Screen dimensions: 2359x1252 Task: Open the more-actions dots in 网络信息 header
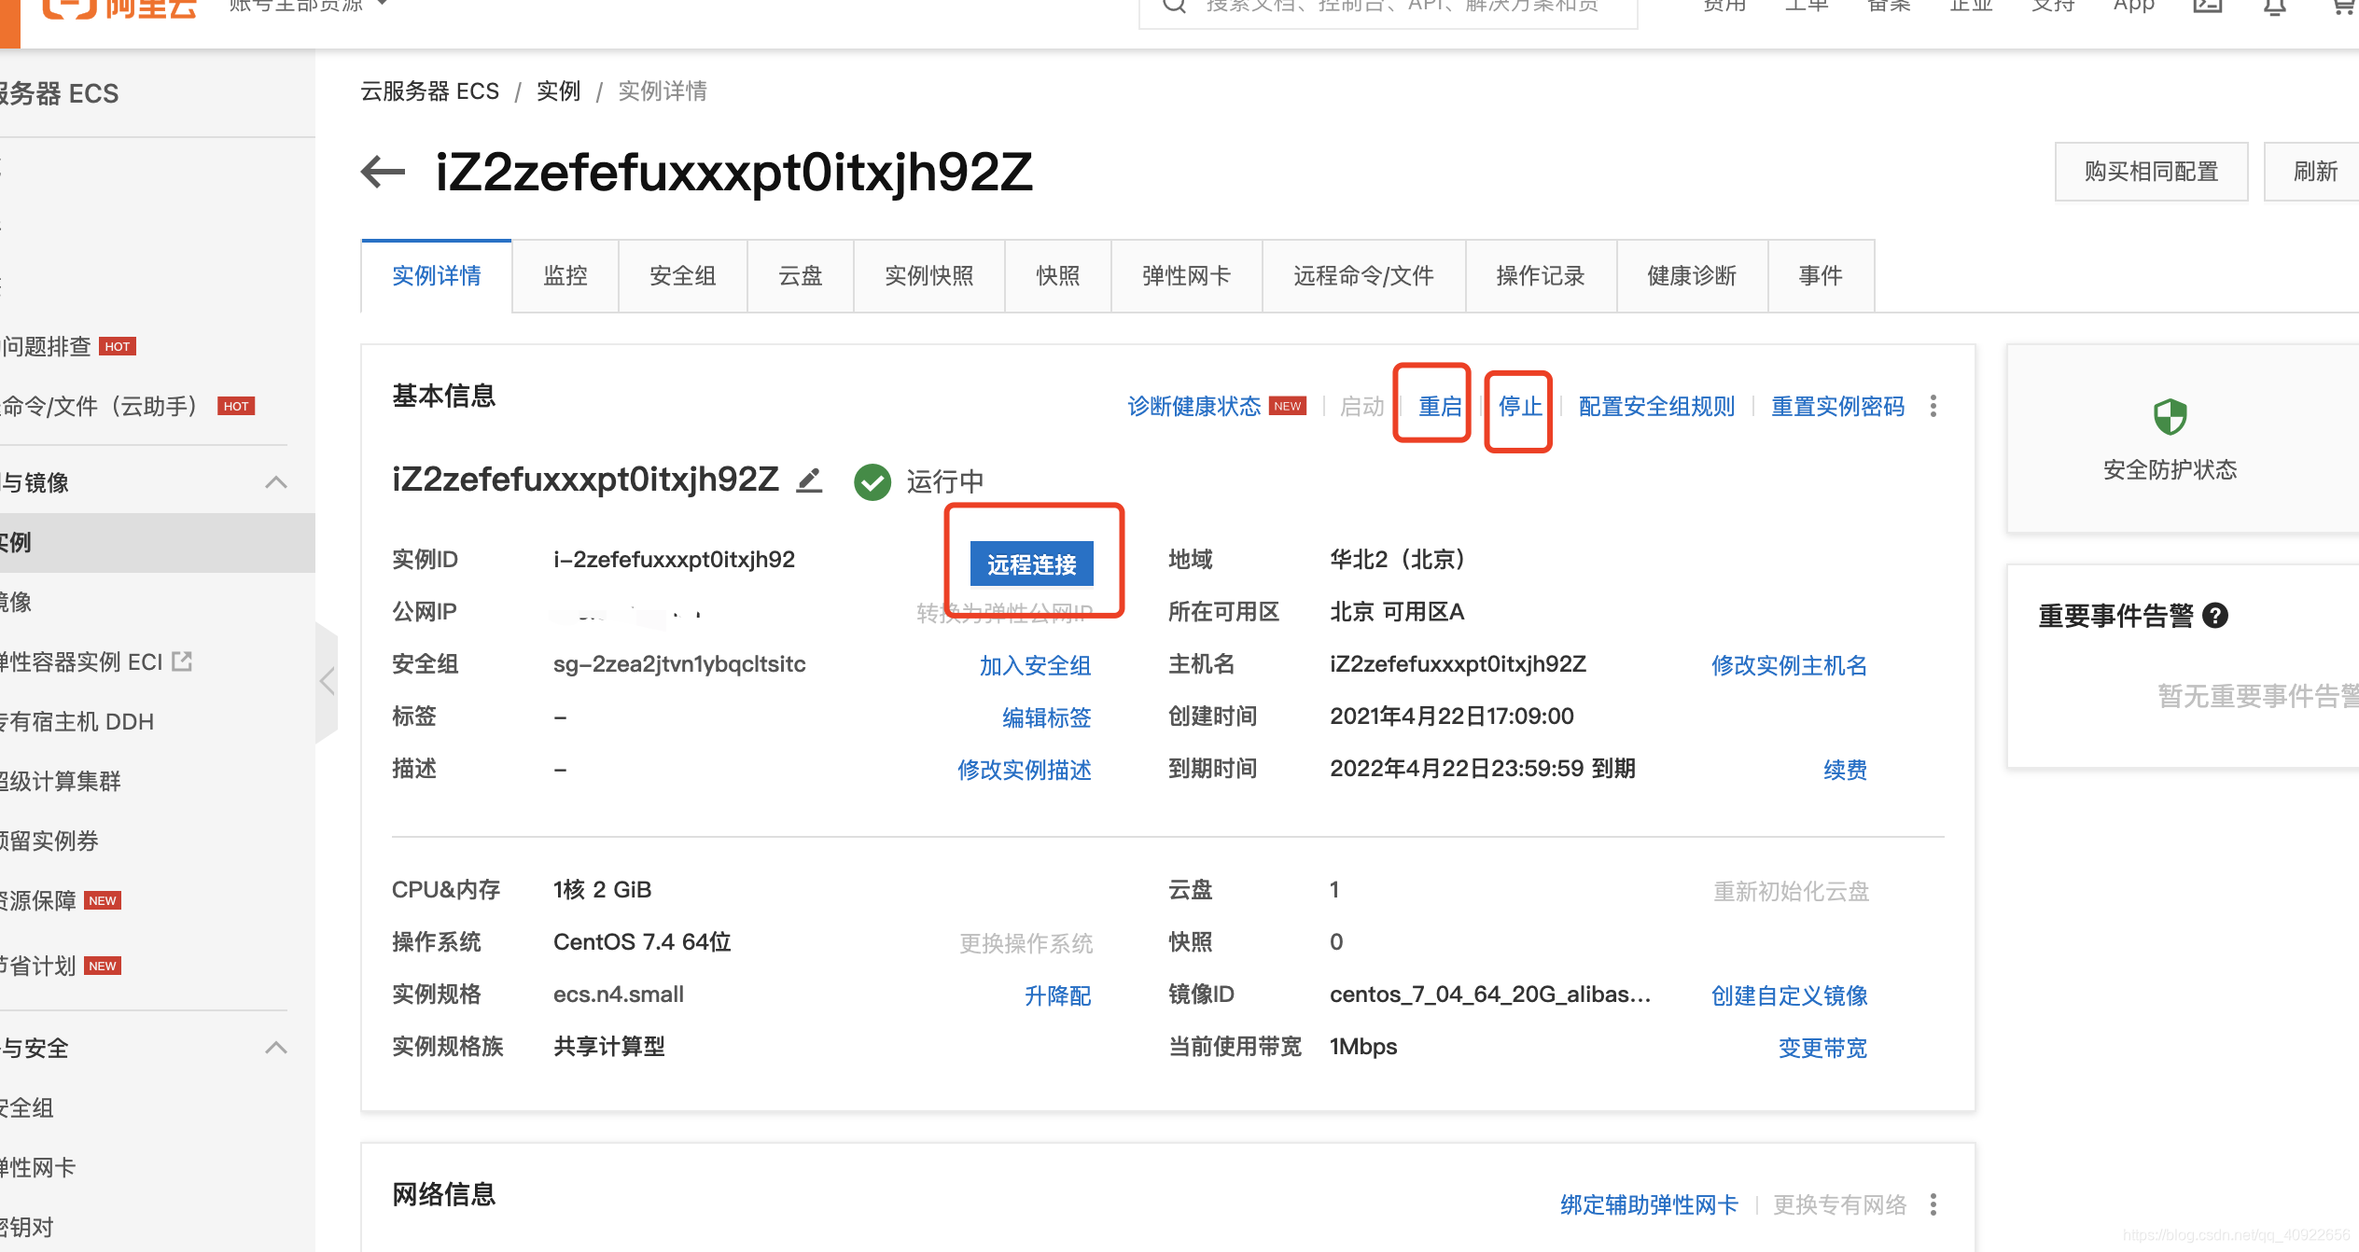(x=1933, y=1204)
